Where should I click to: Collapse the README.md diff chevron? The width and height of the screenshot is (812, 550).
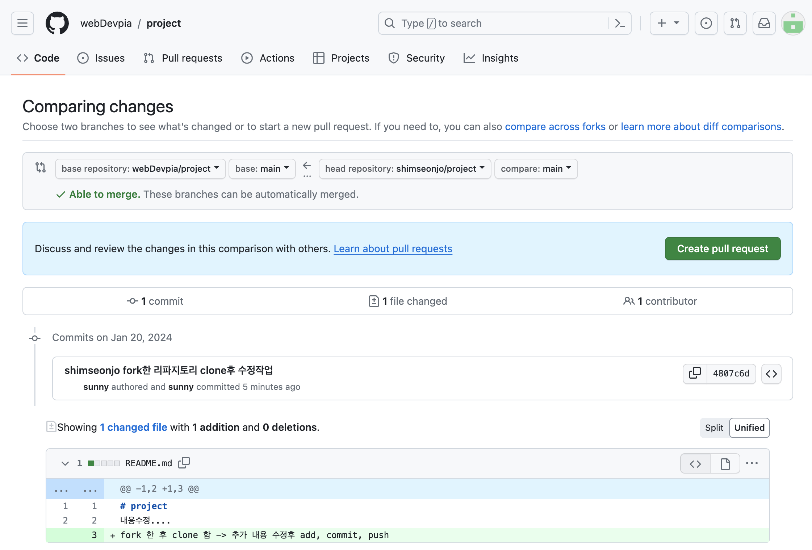pos(65,463)
